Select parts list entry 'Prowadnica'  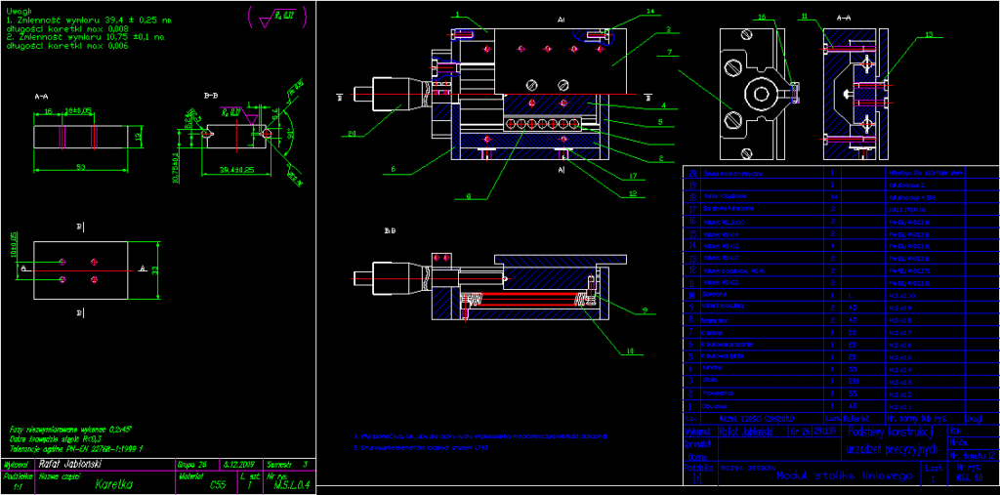(717, 393)
